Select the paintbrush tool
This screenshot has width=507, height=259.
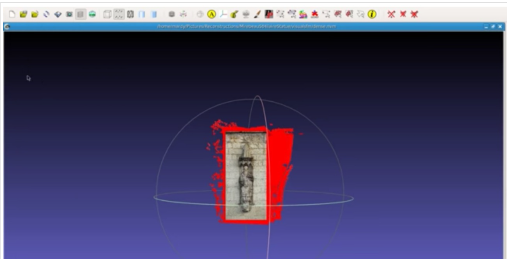point(258,14)
